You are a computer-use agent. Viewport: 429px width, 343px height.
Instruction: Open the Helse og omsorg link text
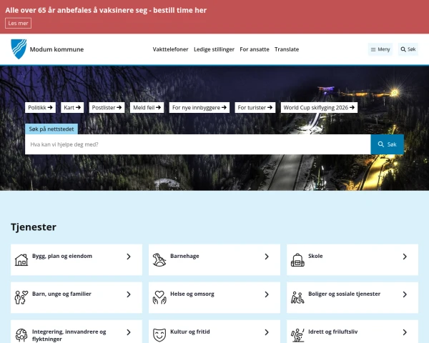coord(192,294)
